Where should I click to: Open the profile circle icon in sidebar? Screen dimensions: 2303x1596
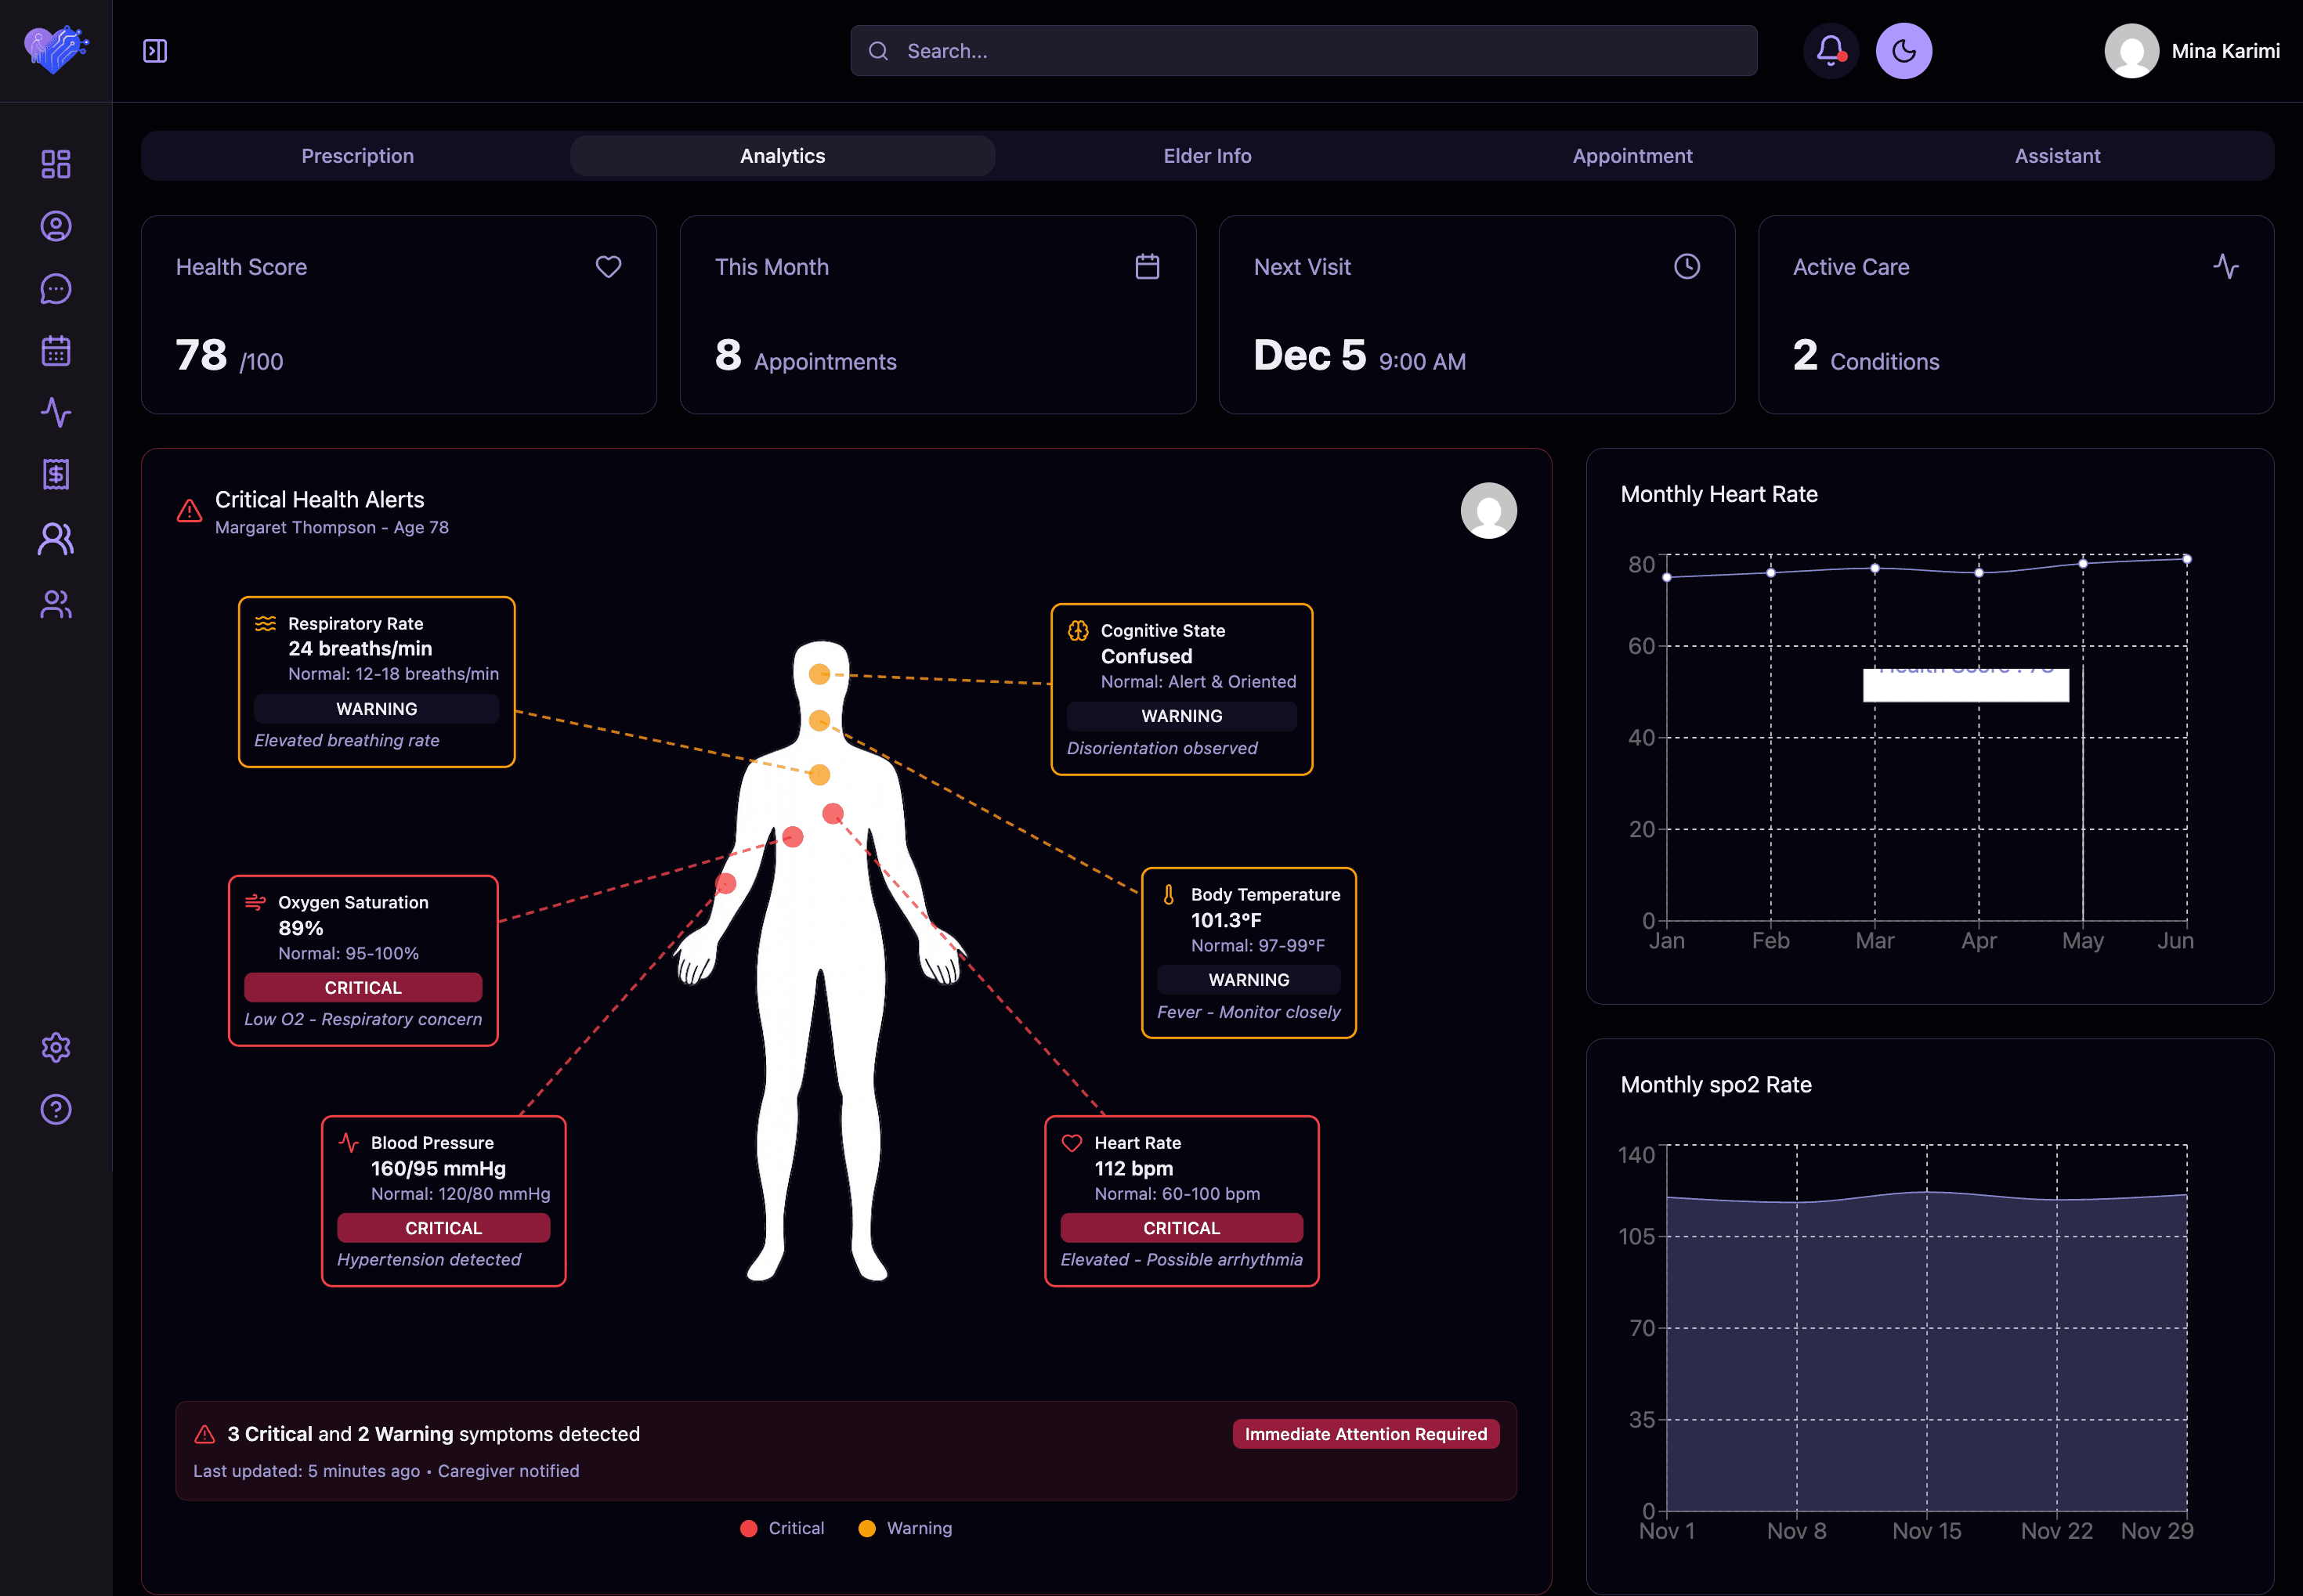point(56,226)
